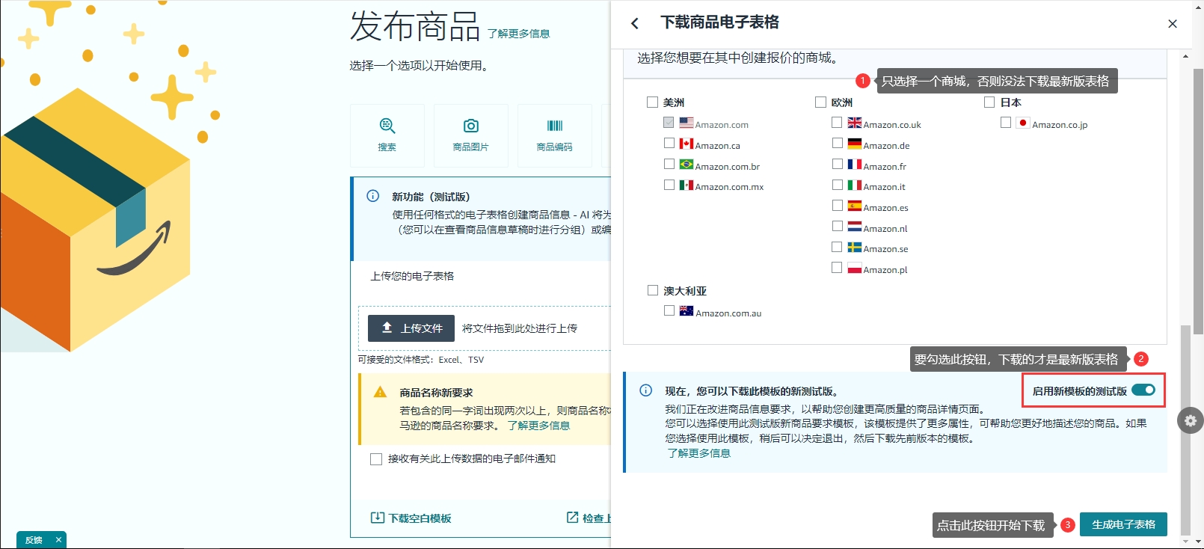Tick the Amazon.es checkbox
The height and width of the screenshot is (549, 1204).
click(x=838, y=205)
